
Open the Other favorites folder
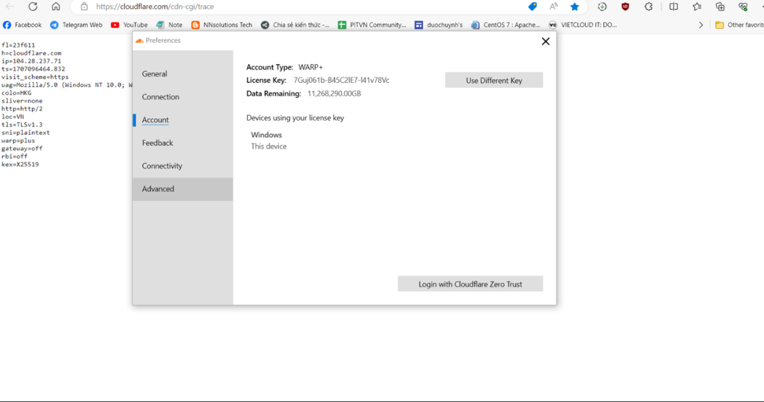(x=740, y=25)
